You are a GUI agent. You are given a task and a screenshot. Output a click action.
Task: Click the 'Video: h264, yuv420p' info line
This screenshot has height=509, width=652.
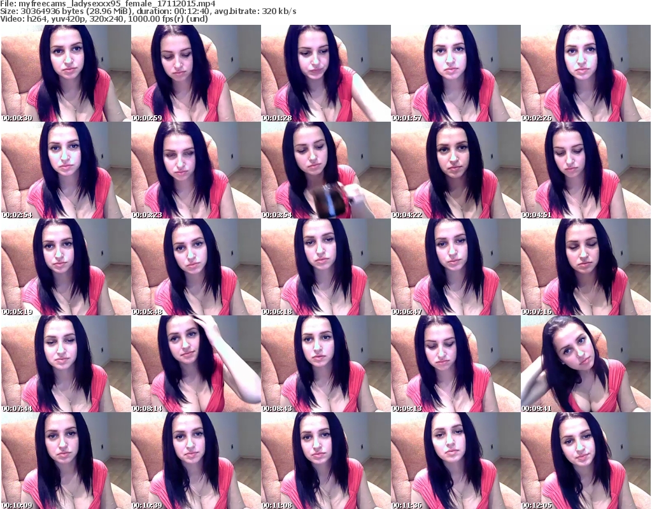click(104, 18)
